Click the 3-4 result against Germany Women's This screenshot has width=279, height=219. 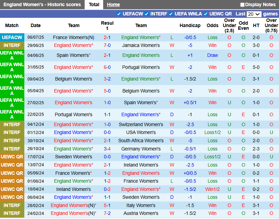tap(107, 149)
